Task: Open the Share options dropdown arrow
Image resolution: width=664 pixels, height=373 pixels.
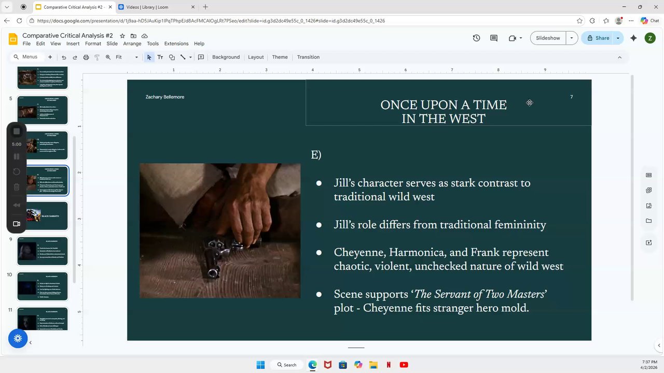Action: (618, 38)
